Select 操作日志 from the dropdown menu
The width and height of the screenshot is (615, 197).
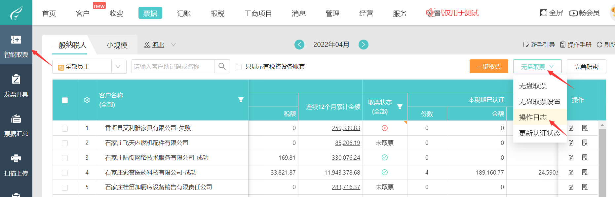[x=533, y=117]
